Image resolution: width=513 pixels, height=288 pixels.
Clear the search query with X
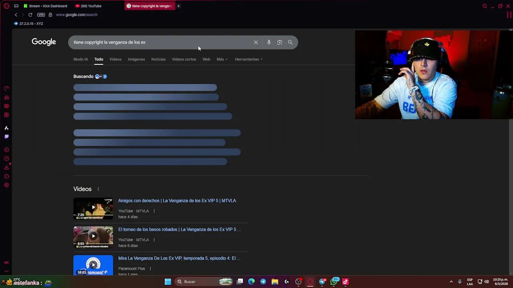click(256, 42)
